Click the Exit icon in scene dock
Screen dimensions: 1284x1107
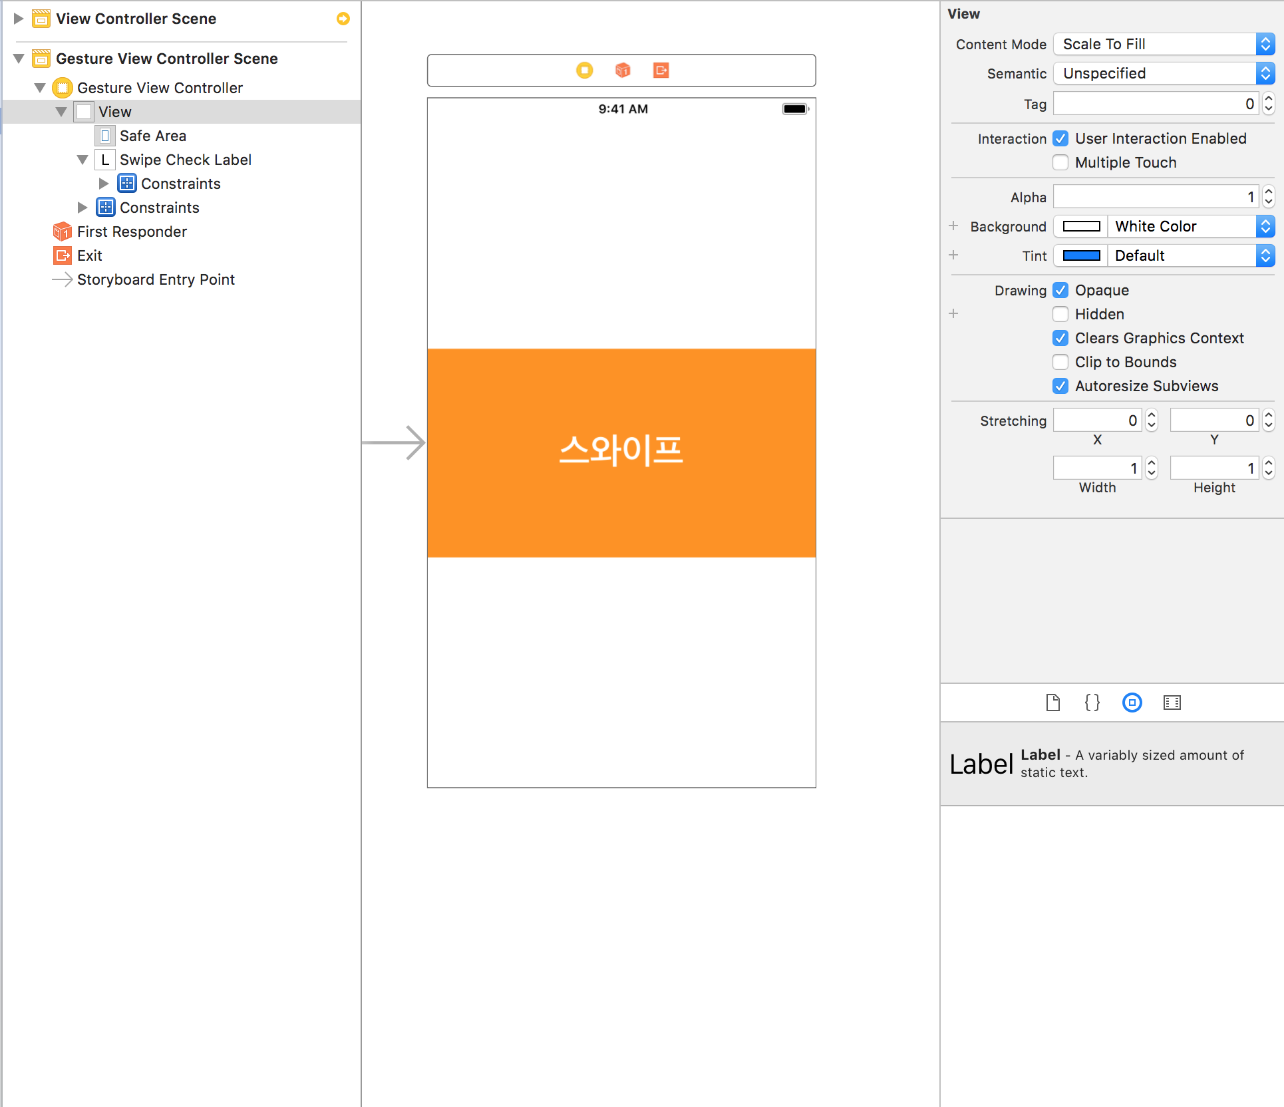(661, 70)
